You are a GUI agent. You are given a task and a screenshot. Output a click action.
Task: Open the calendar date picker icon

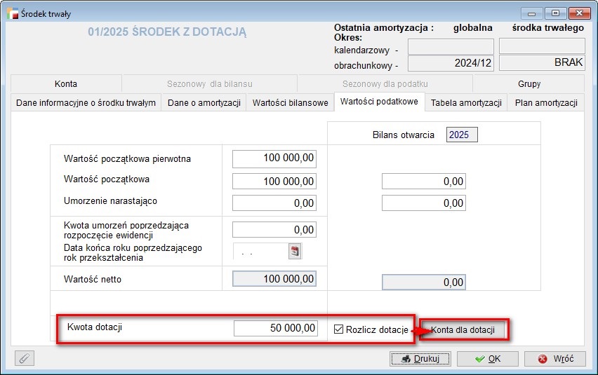click(295, 251)
